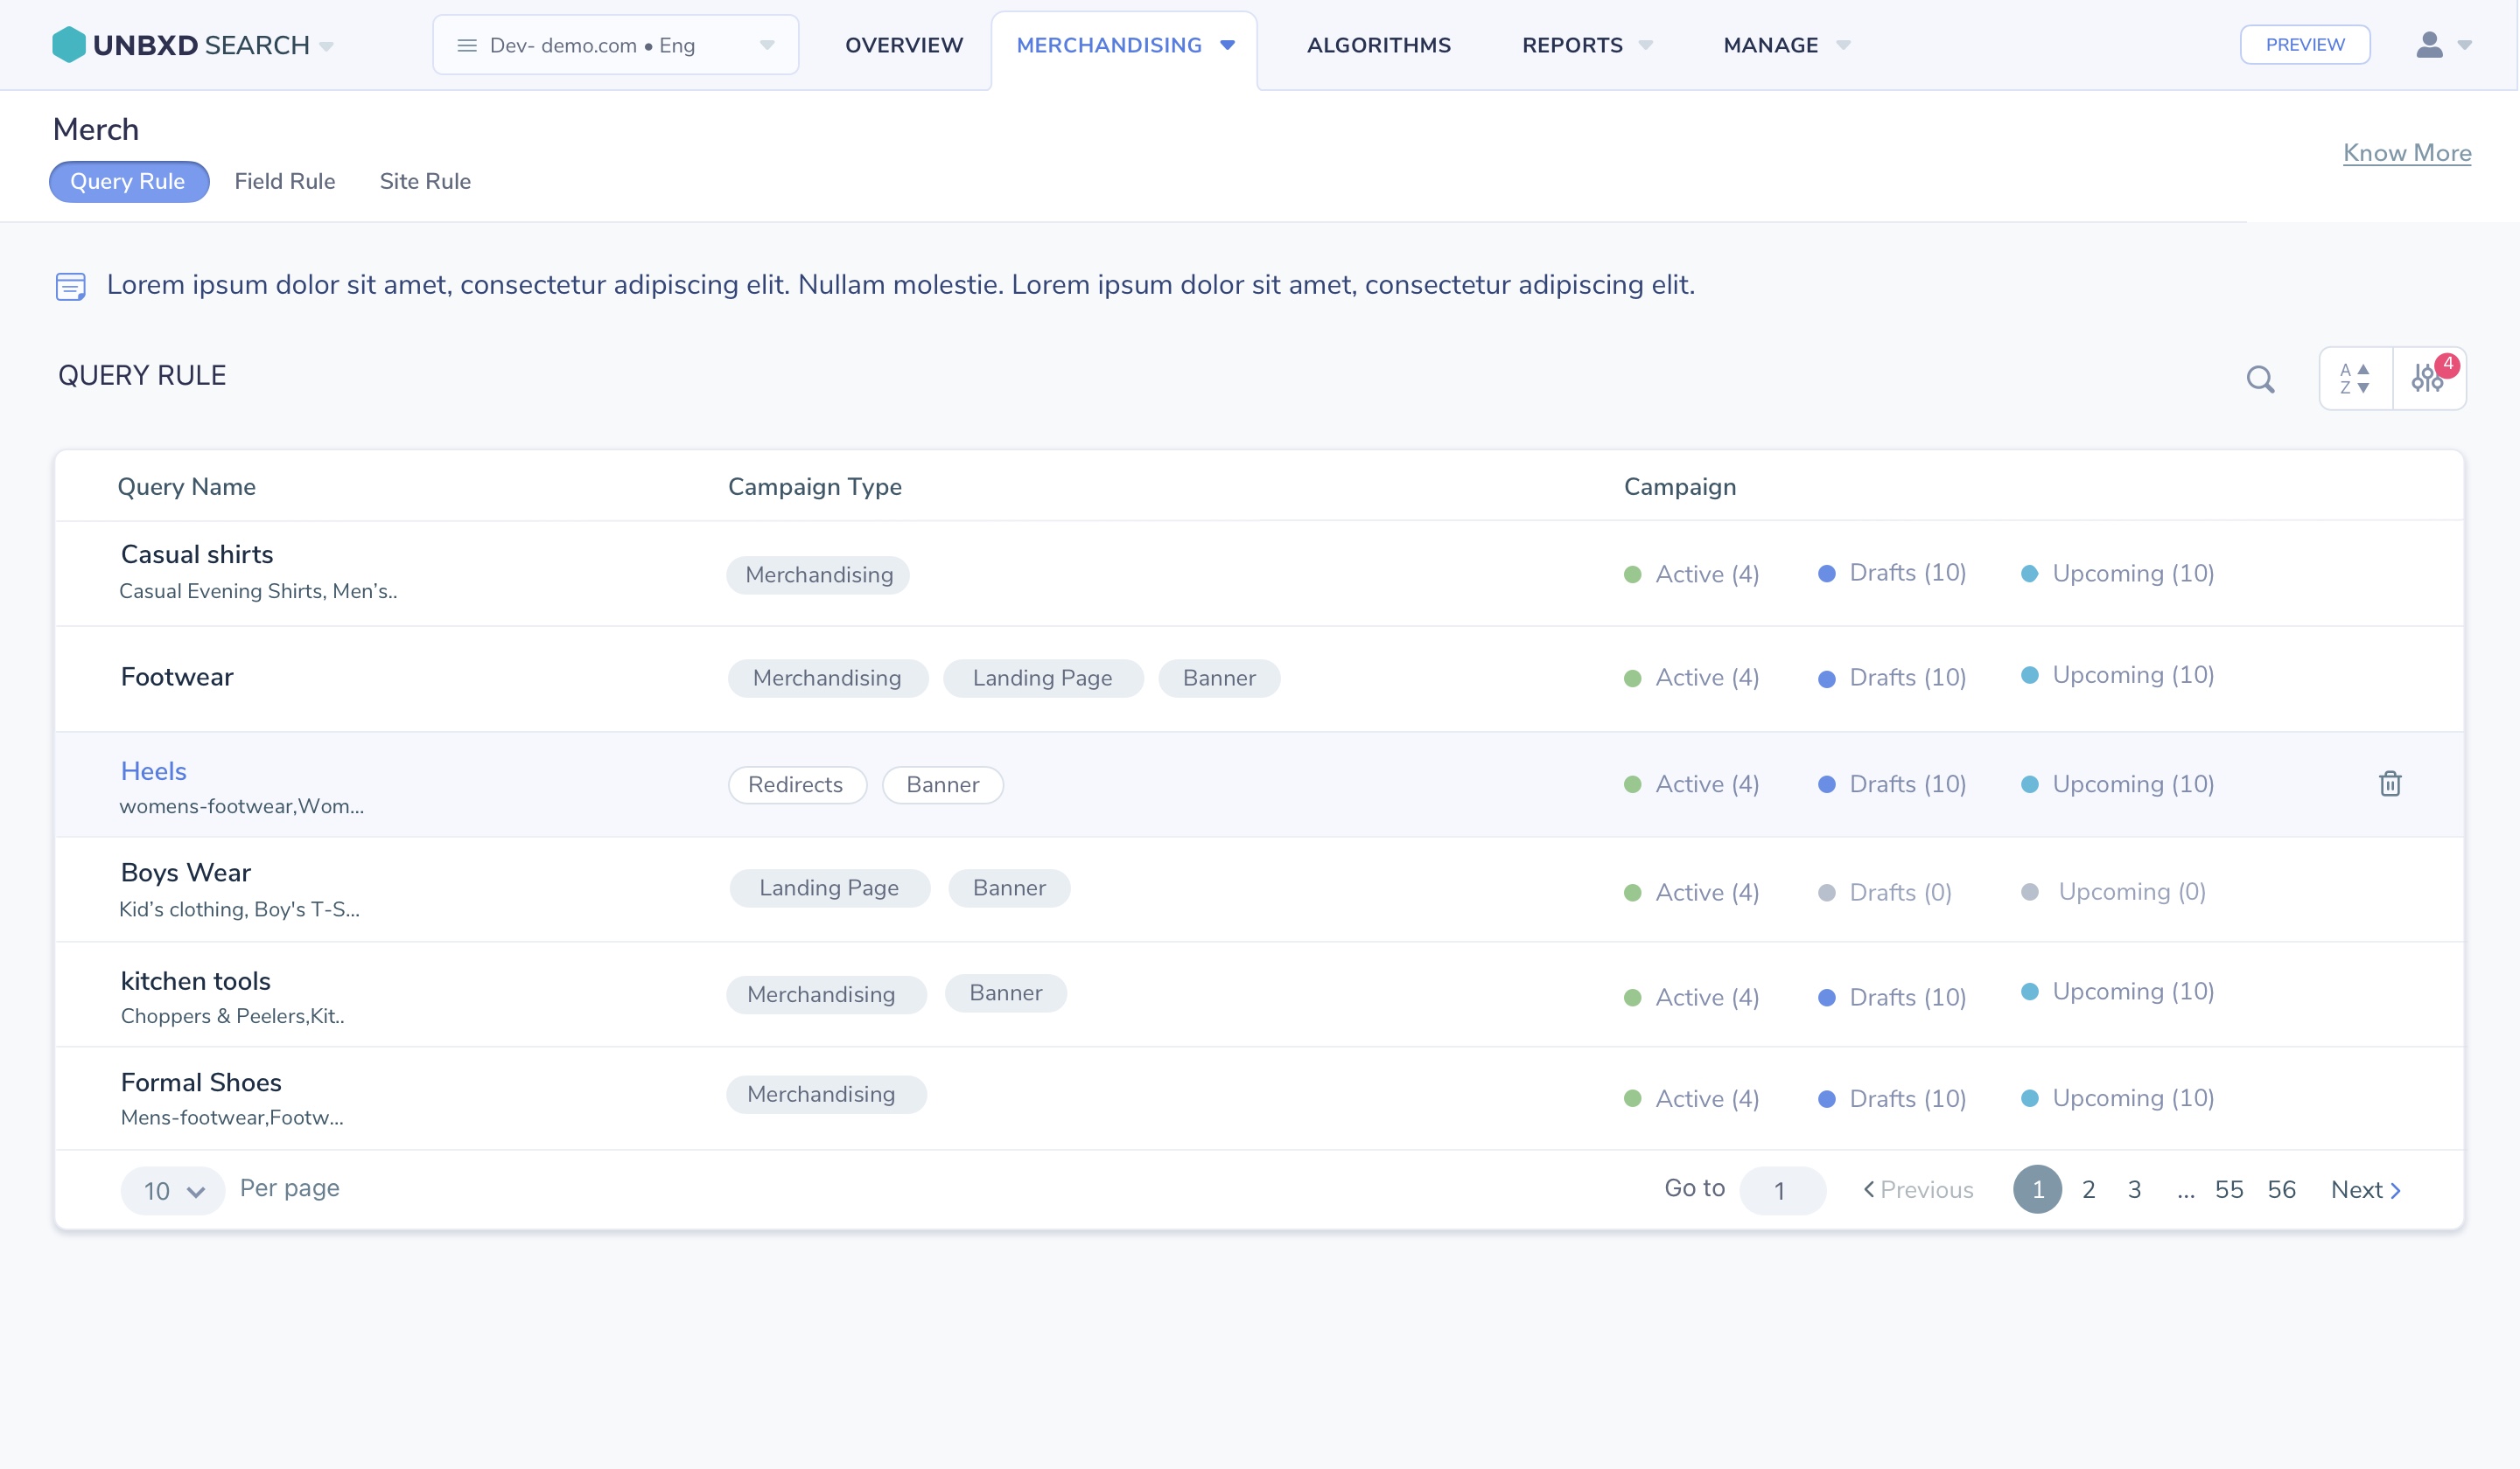Go to page 3
This screenshot has width=2520, height=1469.
coord(2135,1189)
